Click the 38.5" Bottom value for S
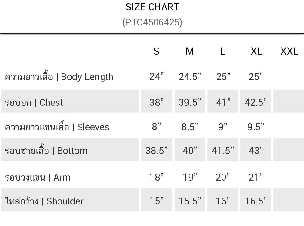The width and height of the screenshot is (304, 226). click(156, 151)
